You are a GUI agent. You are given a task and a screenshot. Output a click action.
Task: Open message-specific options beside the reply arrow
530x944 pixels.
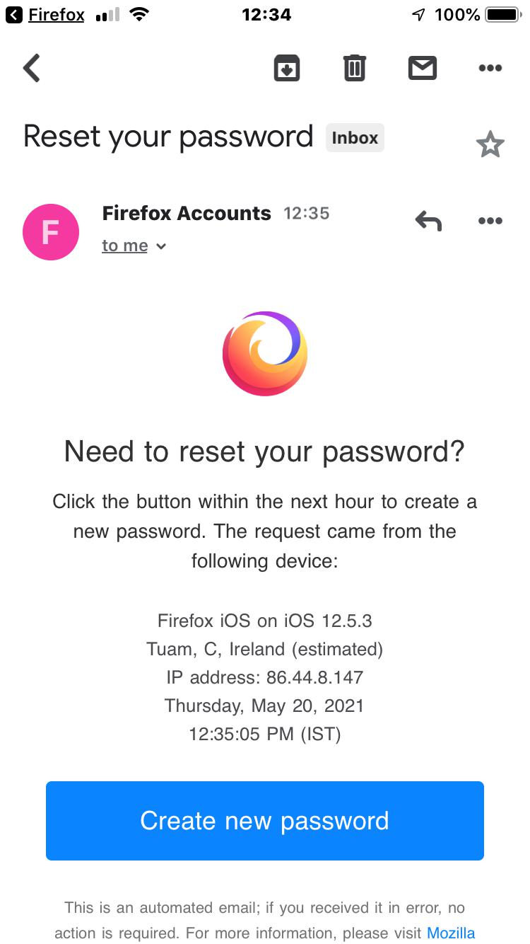tap(490, 220)
